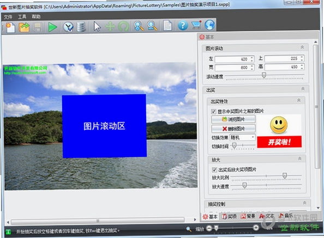Select the green move cross tool
This screenshot has width=324, height=238.
pos(110,26)
